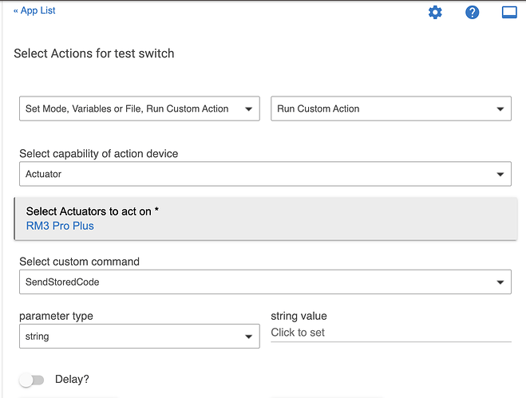Click the monitor display icon
The height and width of the screenshot is (398, 526).
click(x=509, y=12)
